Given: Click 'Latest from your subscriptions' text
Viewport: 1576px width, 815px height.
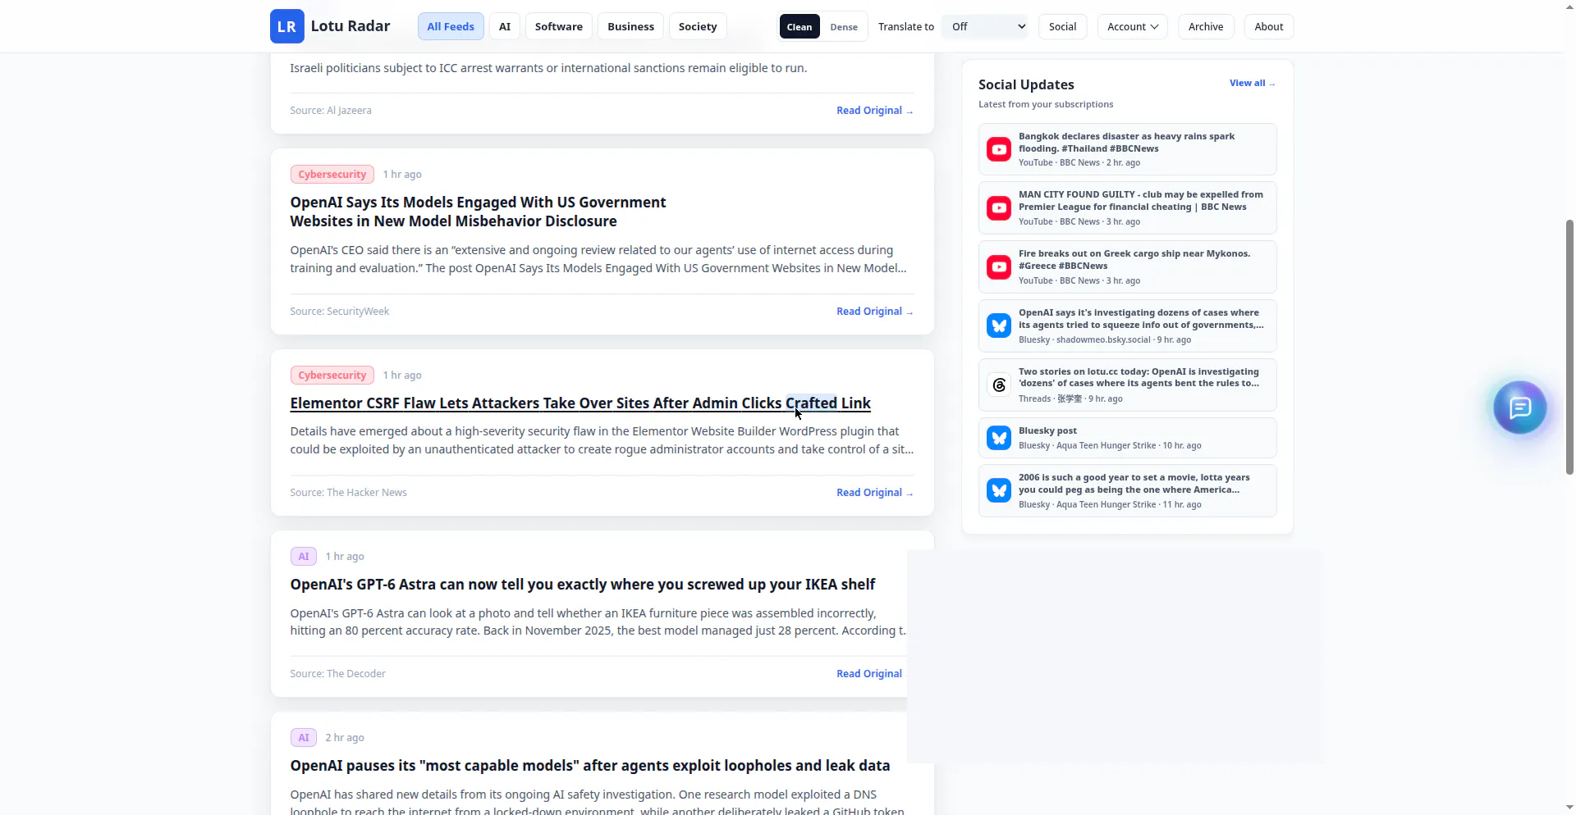Looking at the screenshot, I should [x=1046, y=105].
